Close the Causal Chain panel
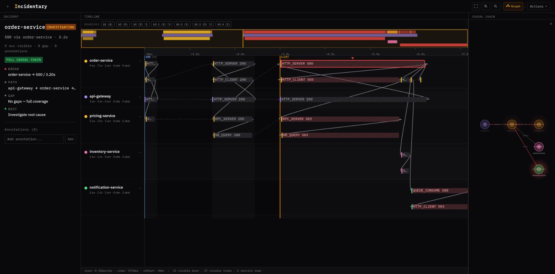Screen dimensions: 555x274 pos(551,24)
